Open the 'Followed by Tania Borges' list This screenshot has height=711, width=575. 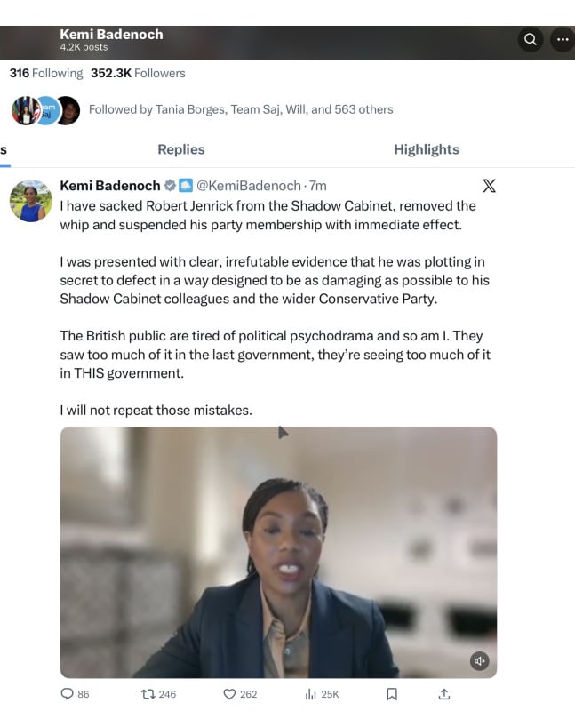[241, 109]
